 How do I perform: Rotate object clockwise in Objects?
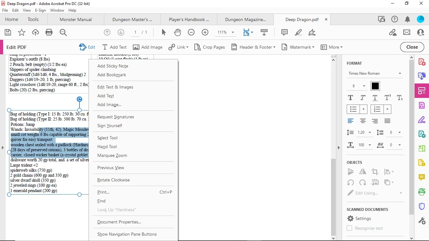[363, 182]
